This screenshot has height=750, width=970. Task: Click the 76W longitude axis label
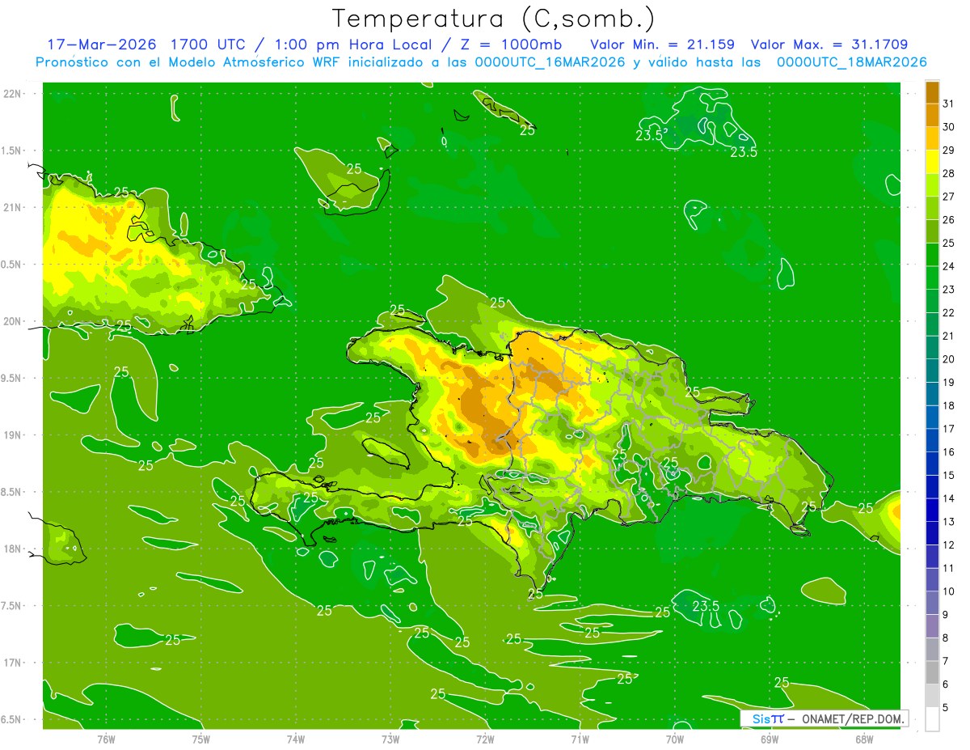106,739
